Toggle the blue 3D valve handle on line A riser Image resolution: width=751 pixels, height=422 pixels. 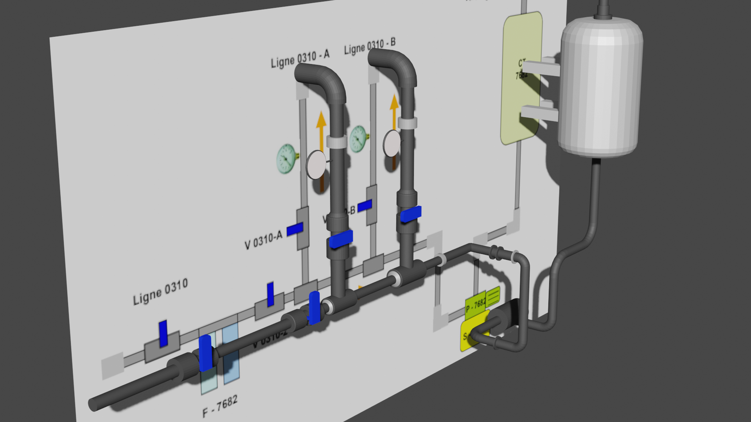[341, 239]
